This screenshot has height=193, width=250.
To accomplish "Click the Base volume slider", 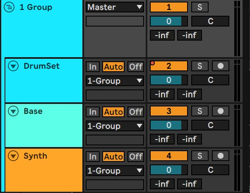I will tap(169, 125).
